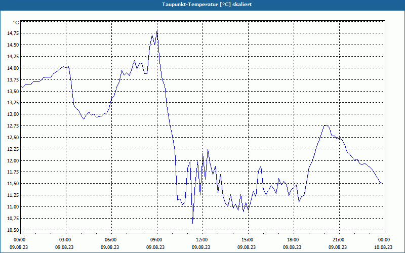Screen dimensions: 405x253
Task: Click the 15:00 time label
Action: pos(248,240)
